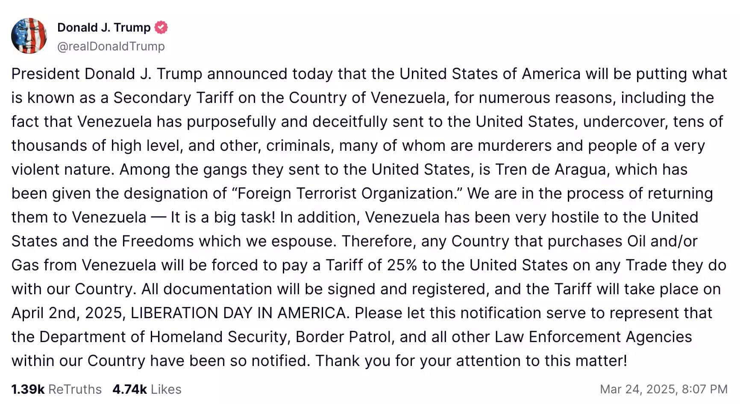Click the 1.39k number

(27, 389)
